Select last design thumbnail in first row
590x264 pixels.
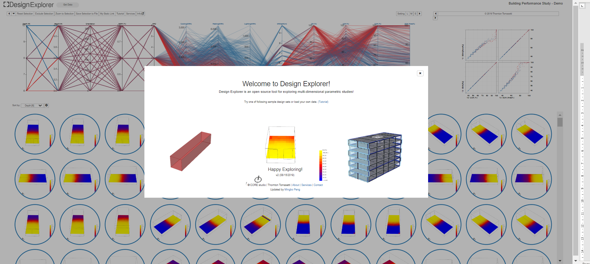(x=532, y=134)
